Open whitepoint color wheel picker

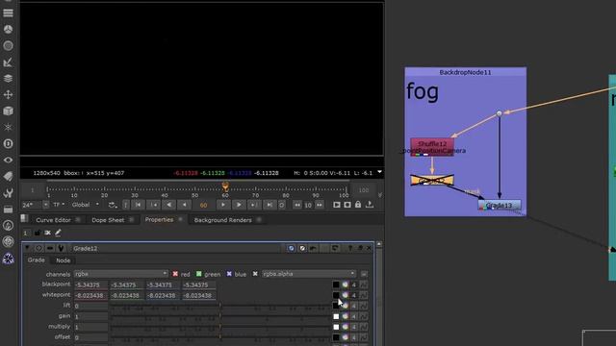(x=345, y=295)
